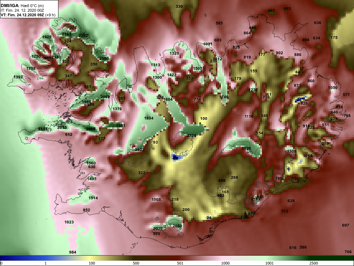The height and width of the screenshot is (266, 354).
Task: Click map value 1065
Action: click(x=308, y=156)
